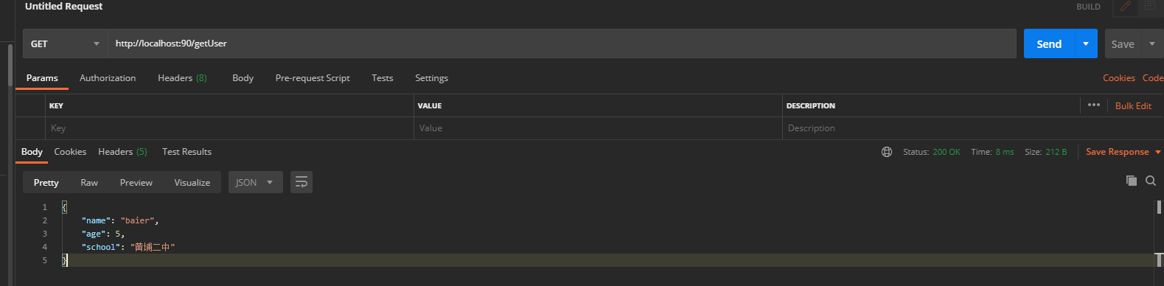Click the comment icon at top right
The width and height of the screenshot is (1164, 286).
pyautogui.click(x=1151, y=7)
